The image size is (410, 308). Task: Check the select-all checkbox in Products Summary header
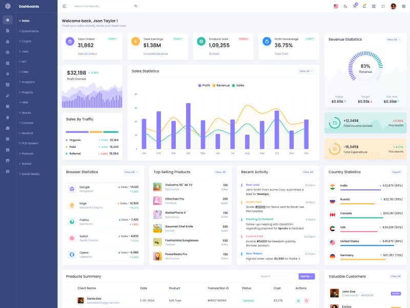point(68,288)
